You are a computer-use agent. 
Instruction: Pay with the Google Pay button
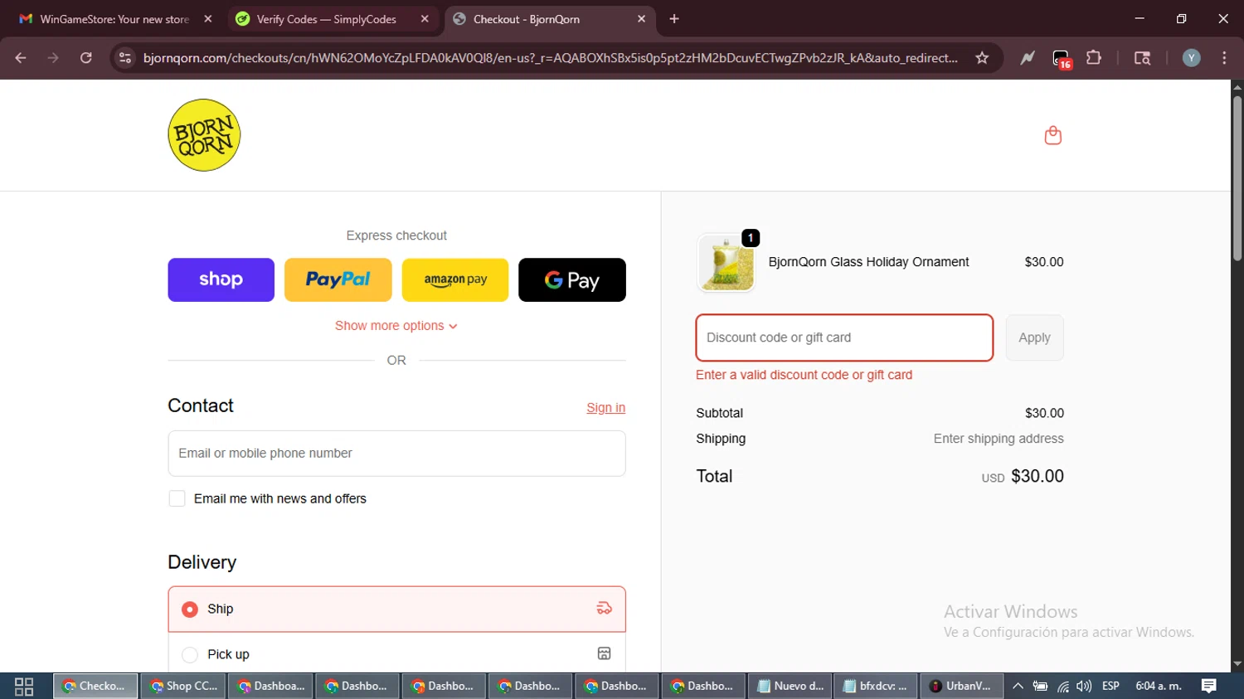point(572,279)
